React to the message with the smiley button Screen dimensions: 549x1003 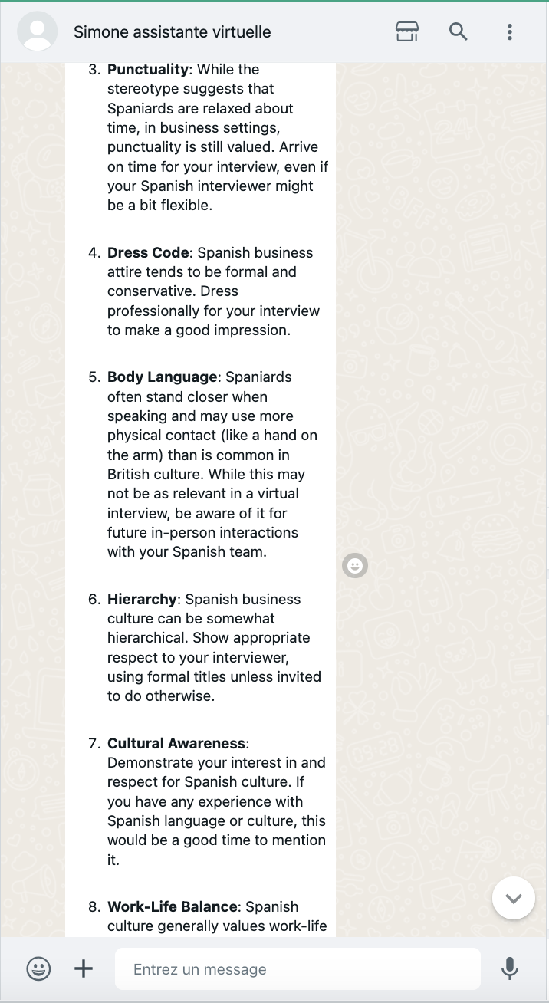coord(355,566)
